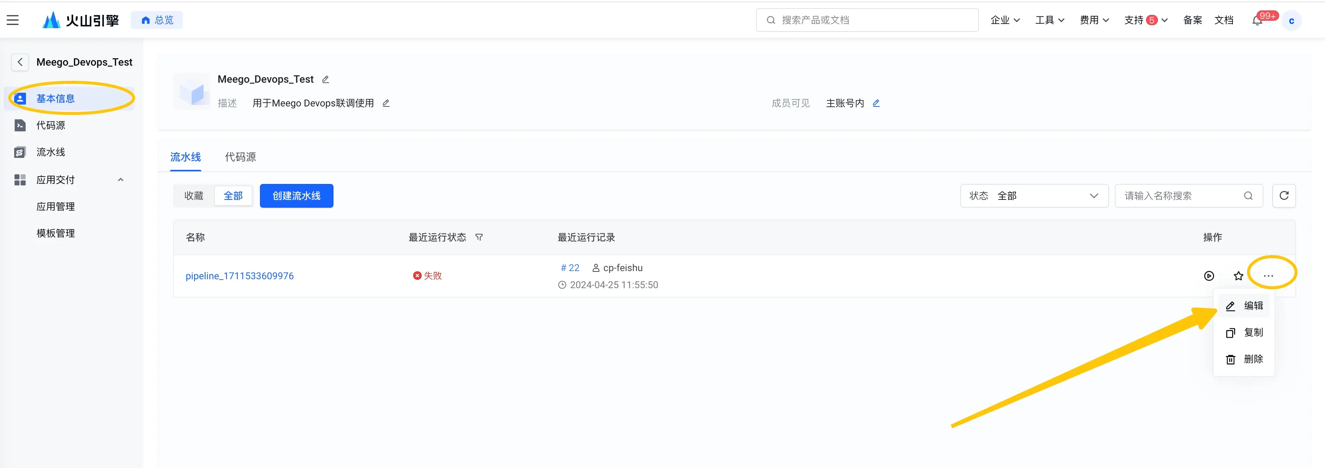This screenshot has width=1325, height=468.
Task: Click the 主账号内 visibility value
Action: point(844,103)
